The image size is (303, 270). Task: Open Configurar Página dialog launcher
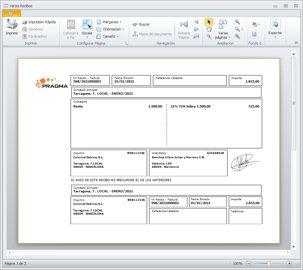[x=126, y=44]
